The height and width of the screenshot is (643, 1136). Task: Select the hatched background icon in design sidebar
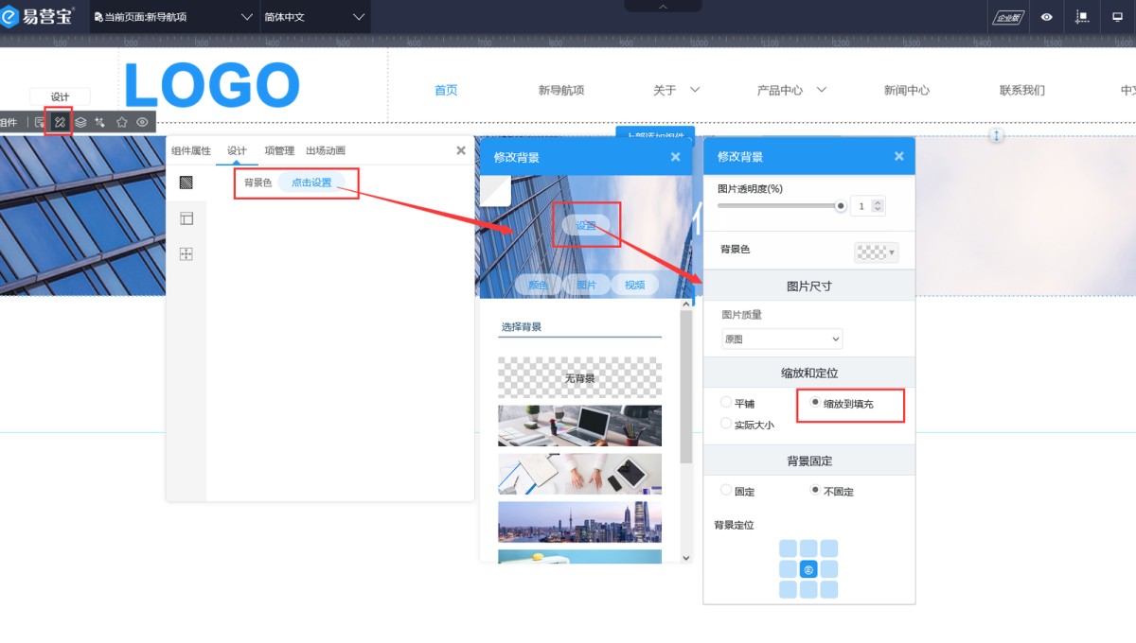(186, 182)
